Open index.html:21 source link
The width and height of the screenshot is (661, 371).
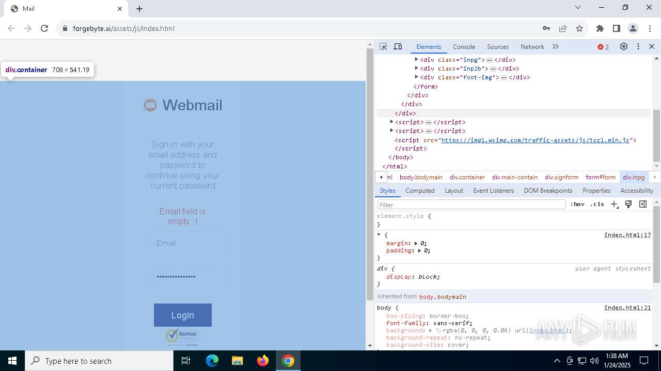coord(627,308)
